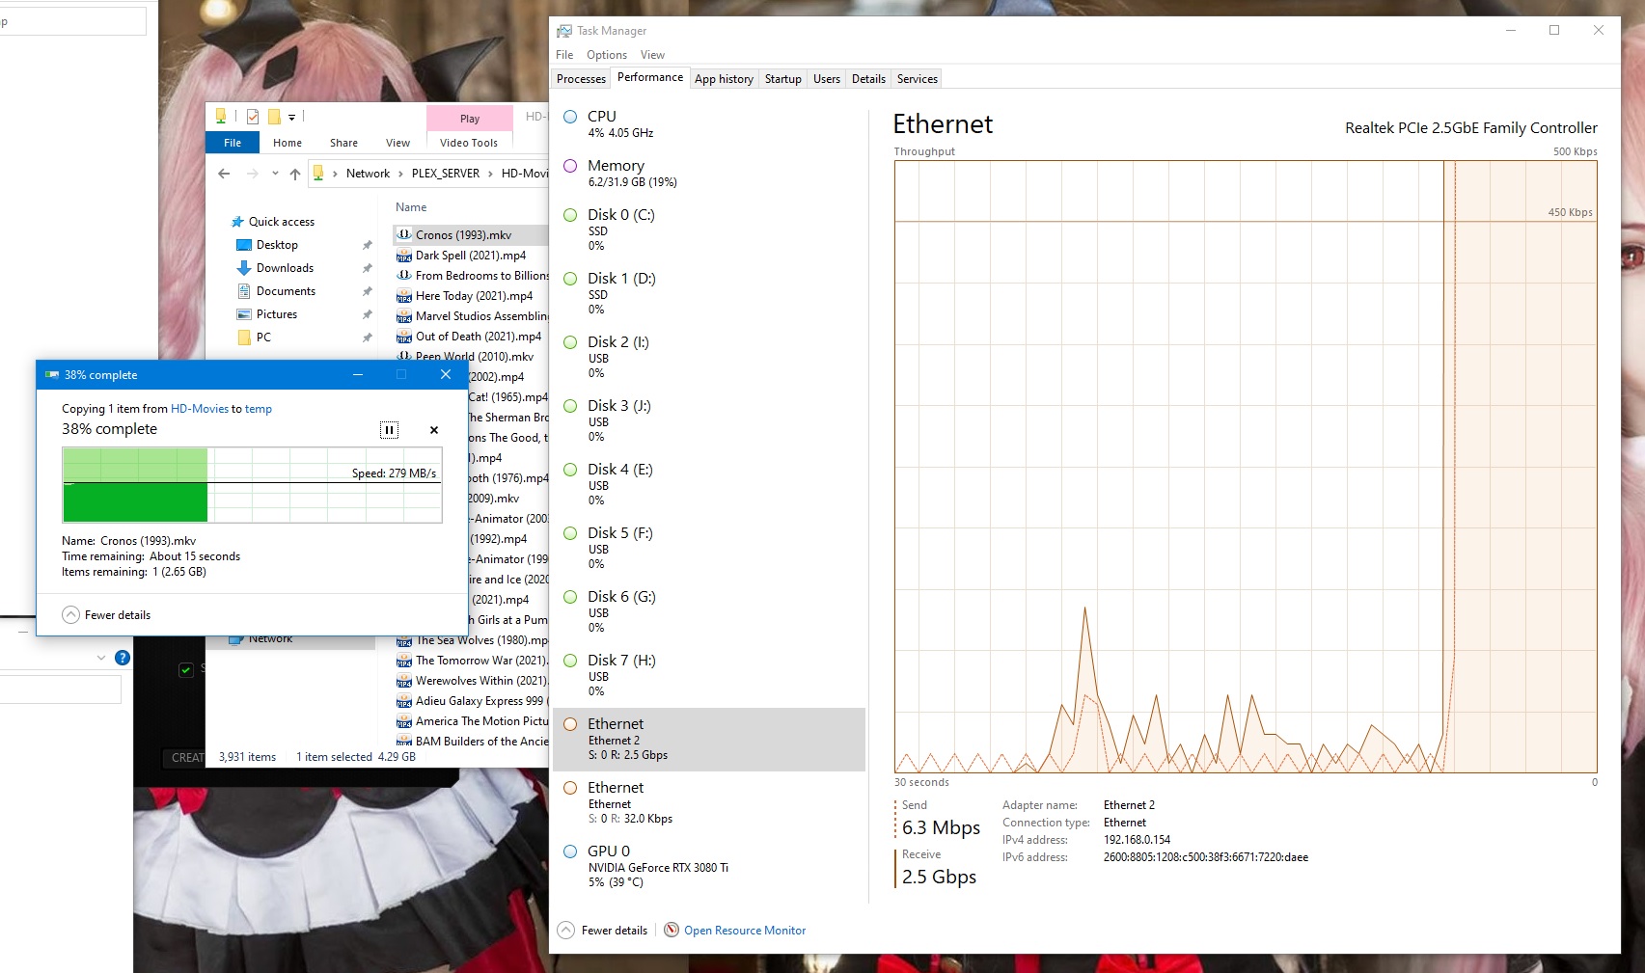Cancel the copy using the X next to pause
This screenshot has height=973, width=1645.
pyautogui.click(x=433, y=430)
